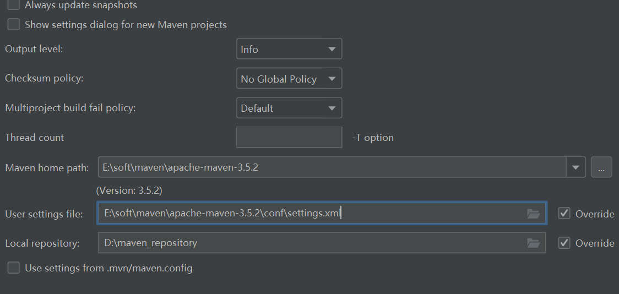The image size is (619, 294).
Task: Click the Thread count input field
Action: tap(289, 137)
